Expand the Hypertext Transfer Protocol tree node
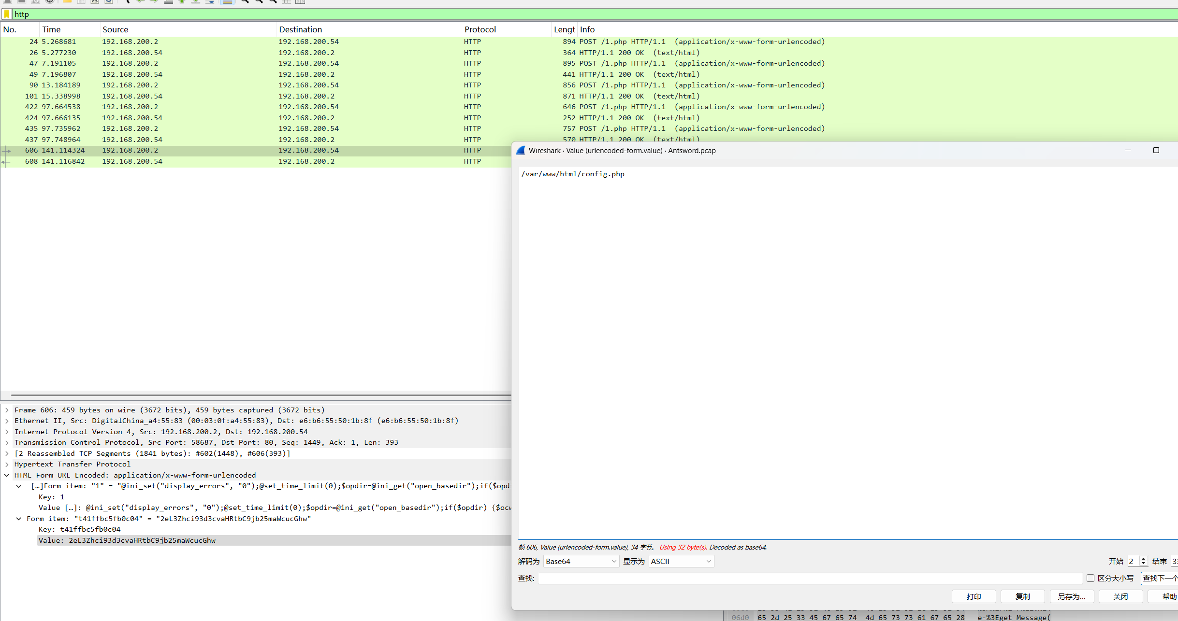The width and height of the screenshot is (1178, 621). click(x=7, y=464)
